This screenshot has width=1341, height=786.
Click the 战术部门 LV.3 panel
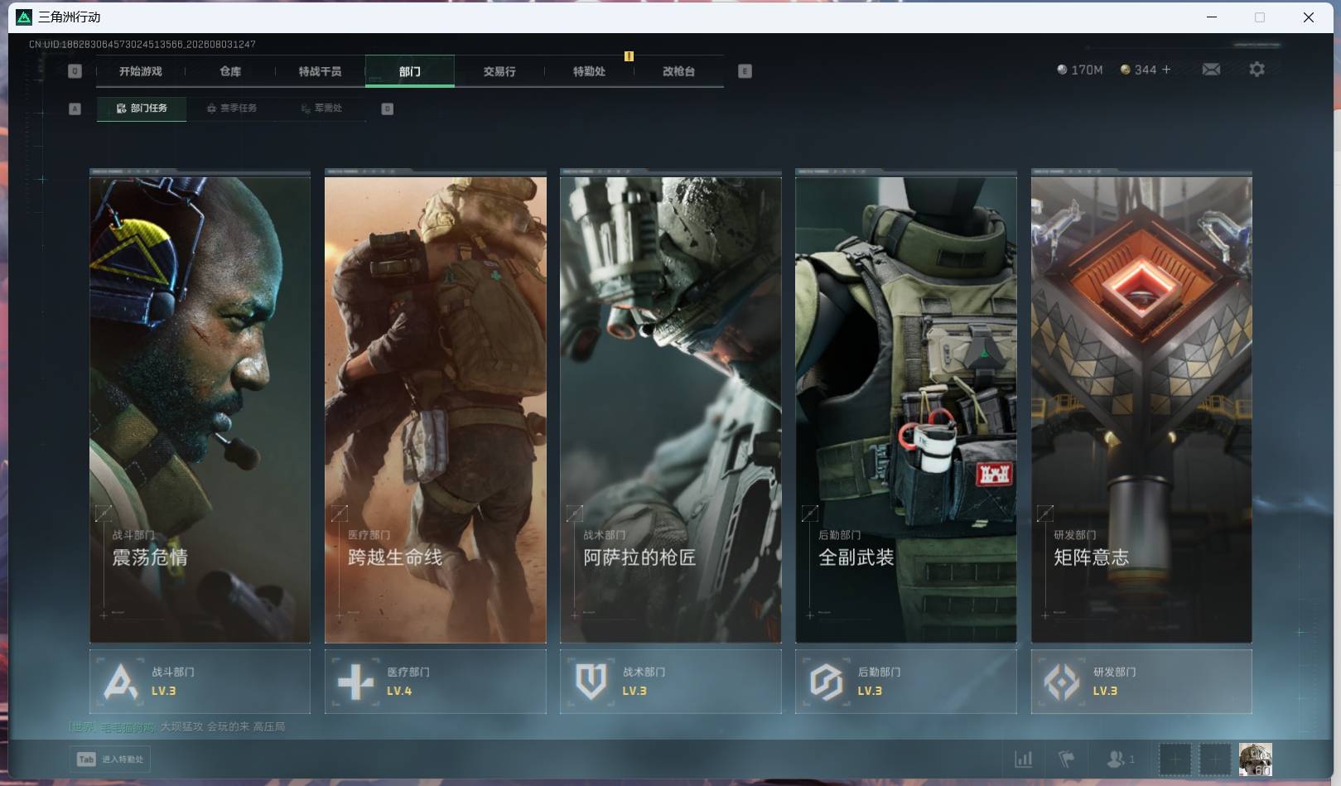coord(671,682)
